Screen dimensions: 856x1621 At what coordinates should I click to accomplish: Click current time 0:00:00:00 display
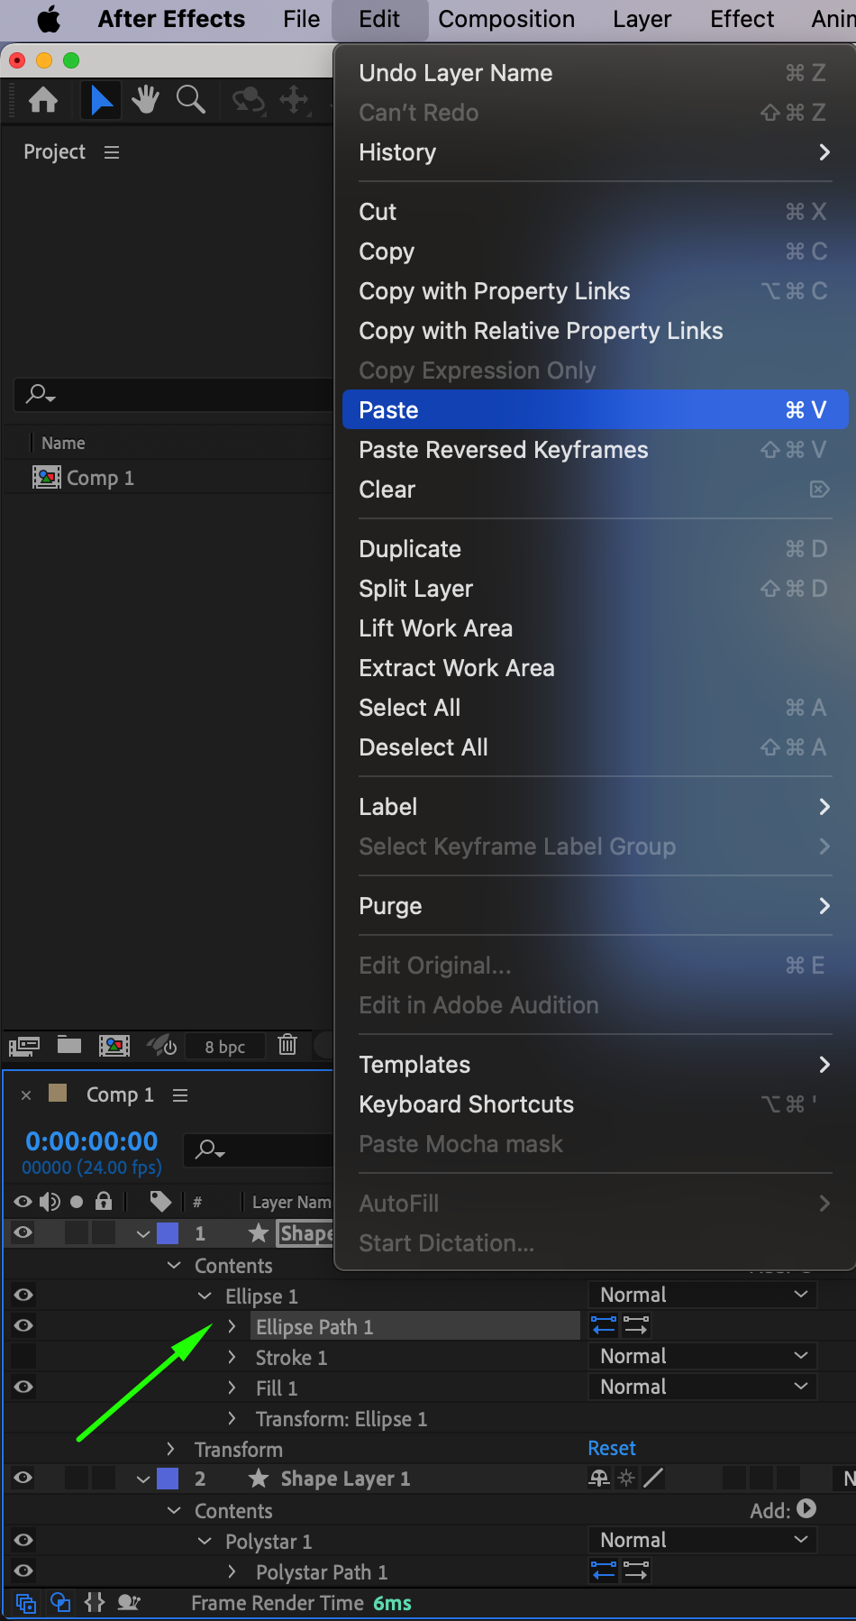pos(91,1140)
